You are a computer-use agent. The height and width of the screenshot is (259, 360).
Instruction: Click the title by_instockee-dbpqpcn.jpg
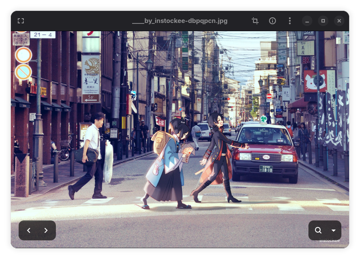180,21
